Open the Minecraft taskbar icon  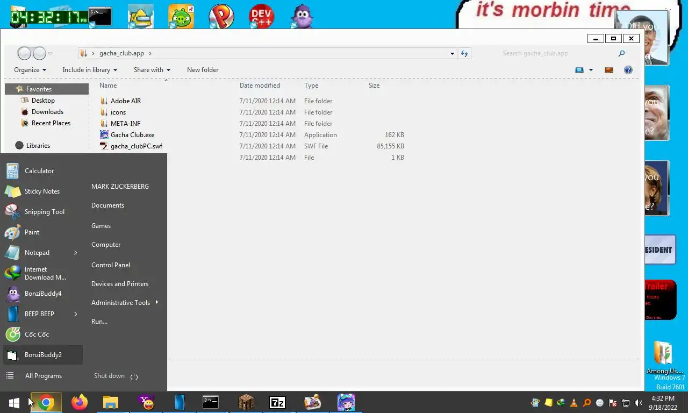click(246, 402)
